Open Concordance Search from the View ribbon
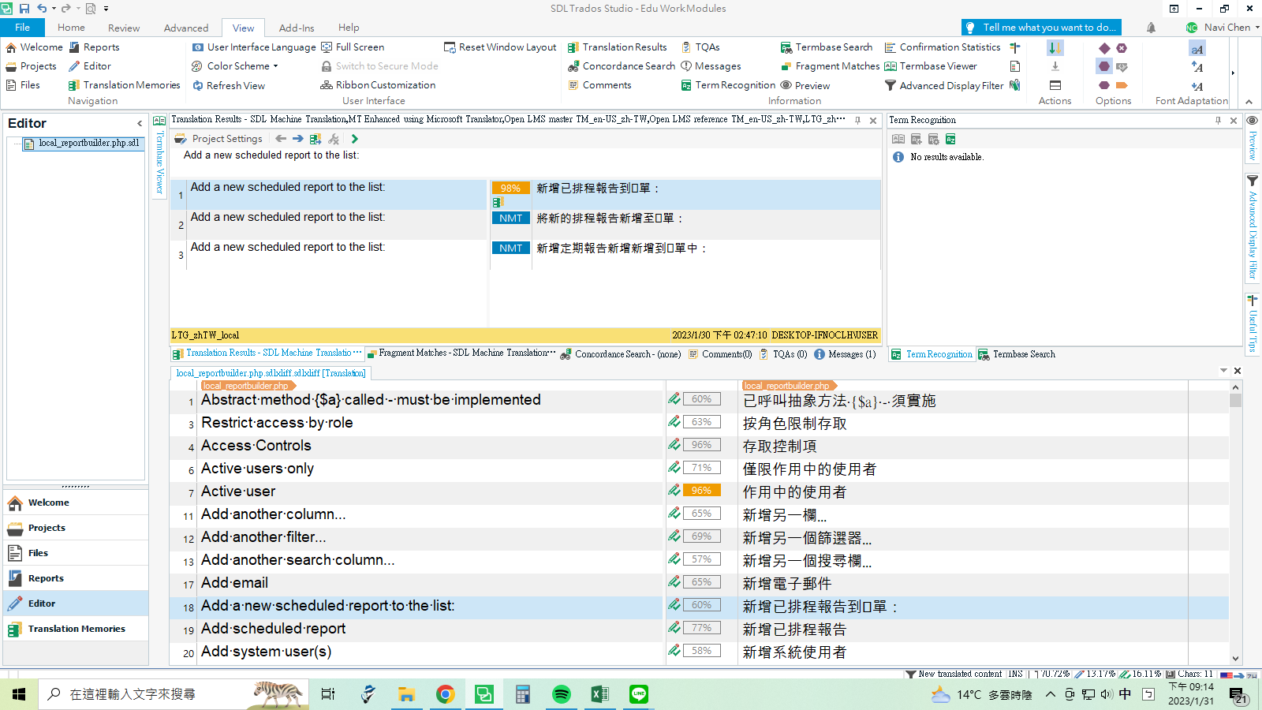The width and height of the screenshot is (1262, 710). tap(621, 66)
